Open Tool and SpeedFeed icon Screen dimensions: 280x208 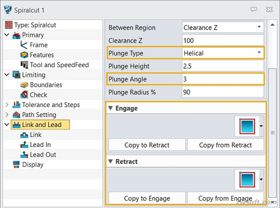click(x=24, y=65)
